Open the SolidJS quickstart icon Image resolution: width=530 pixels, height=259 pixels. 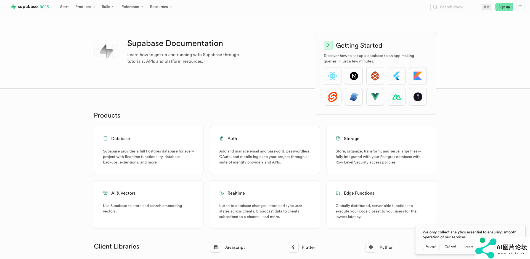point(354,97)
